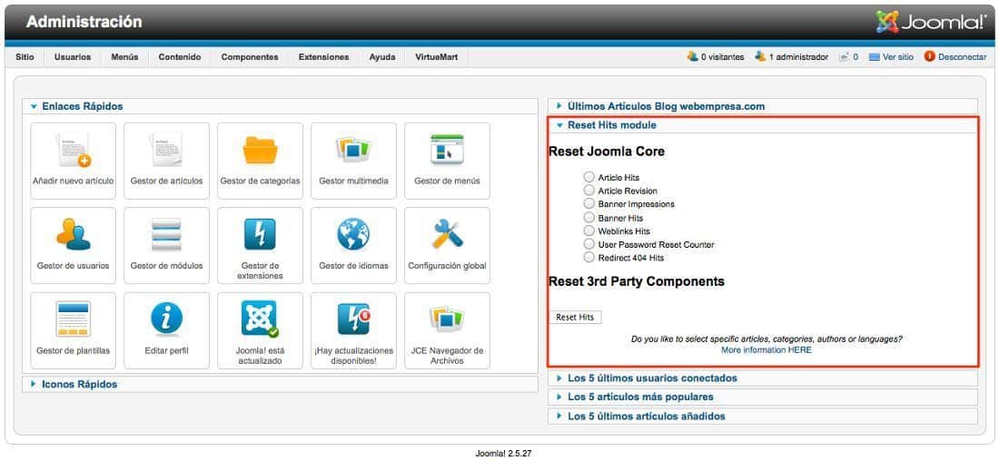999x461 pixels.
Task: Open the Menús menu
Action: [x=125, y=57]
